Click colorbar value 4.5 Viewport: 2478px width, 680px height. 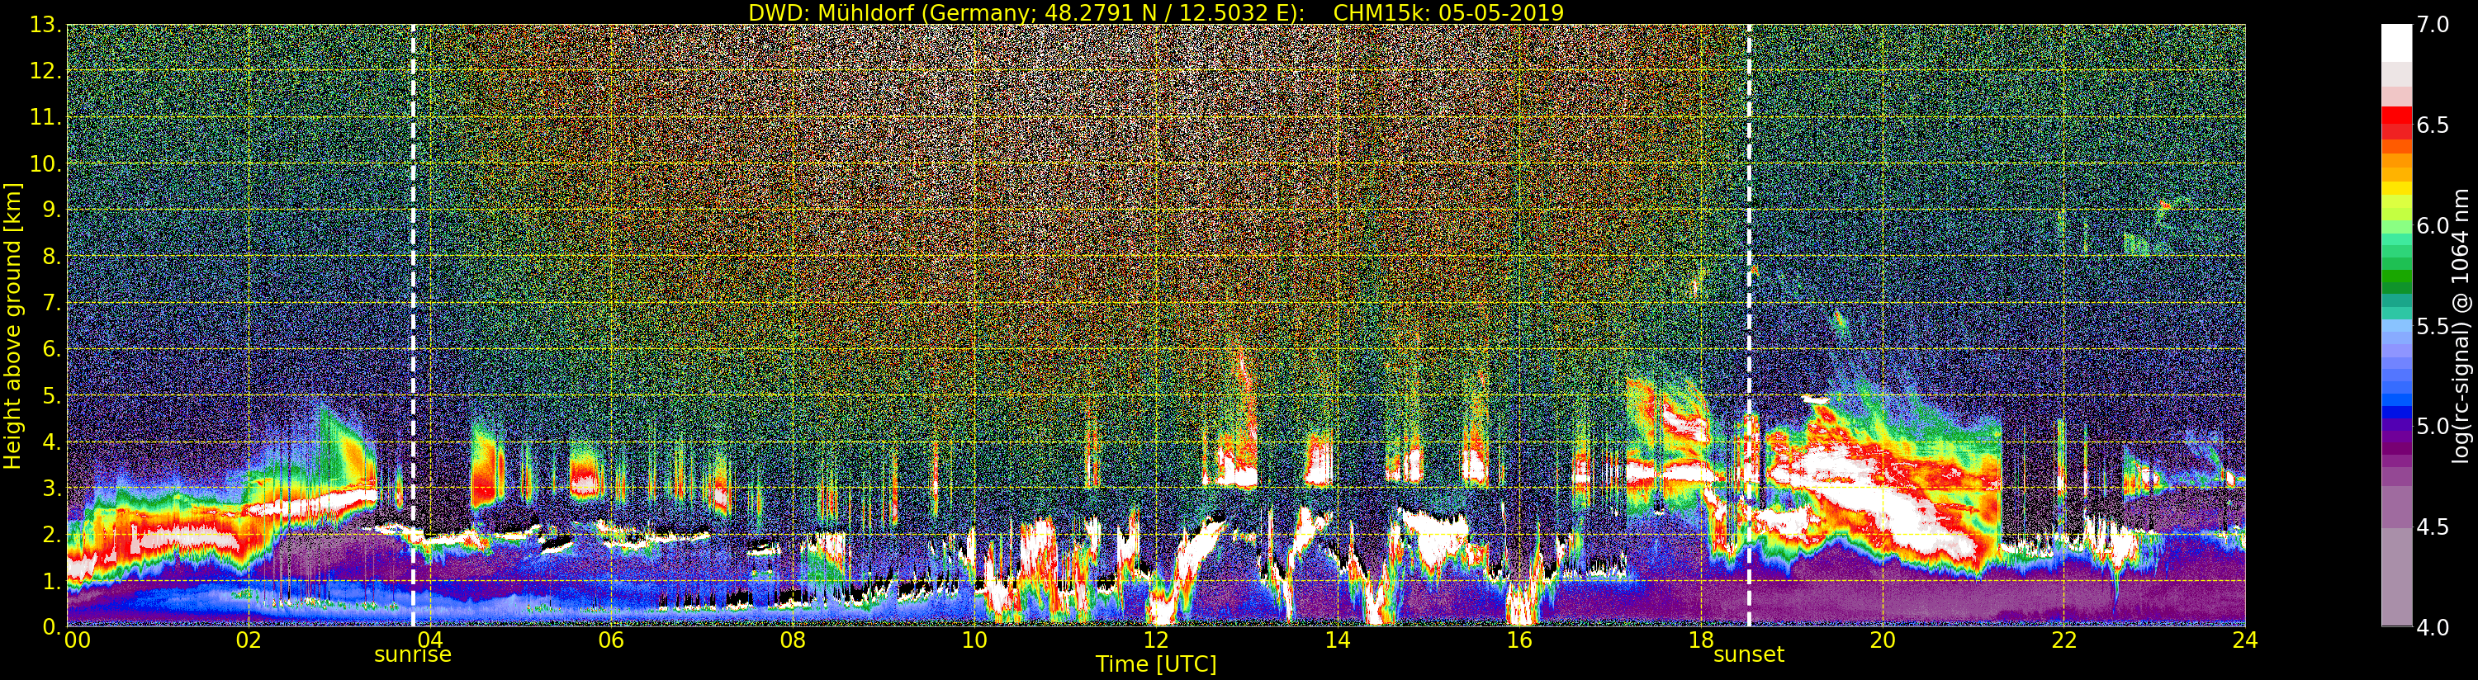[2433, 527]
